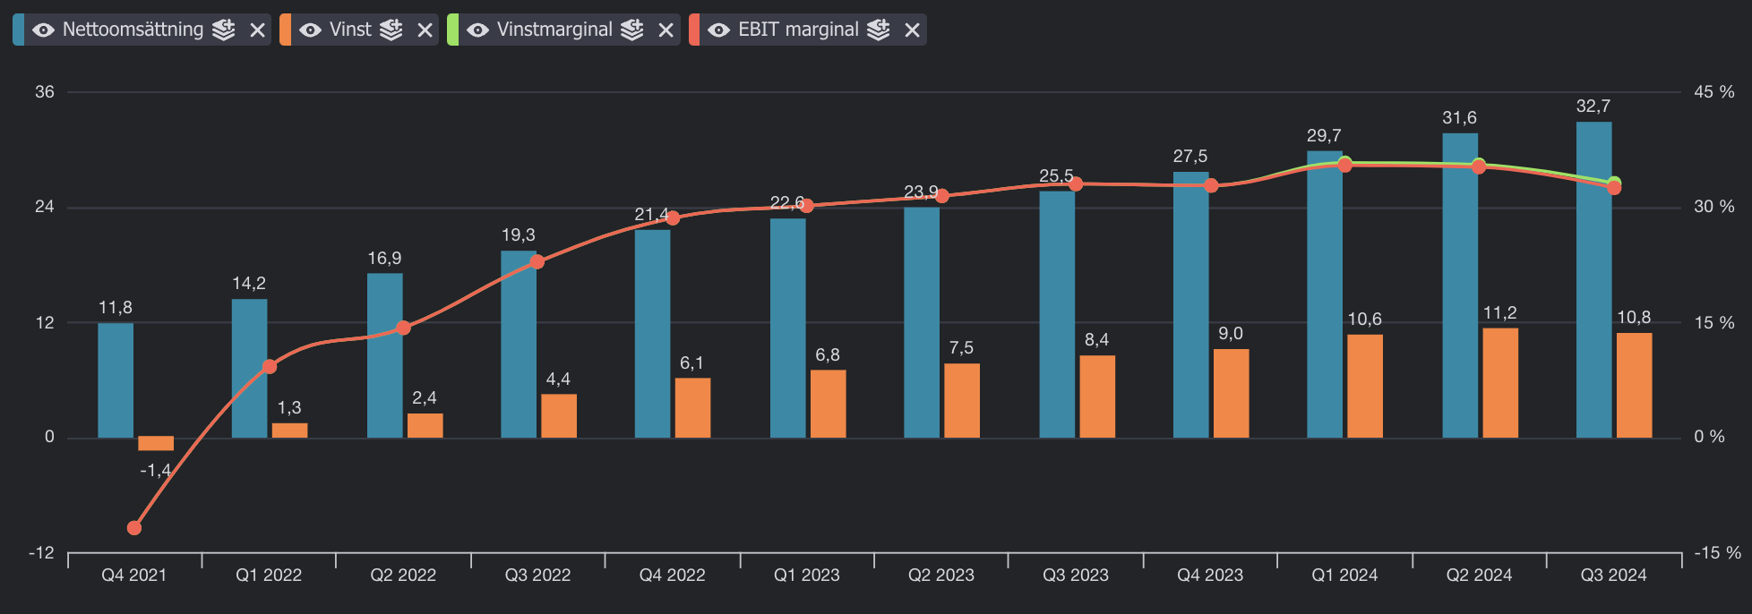Image resolution: width=1752 pixels, height=614 pixels.
Task: Click the Q1 2023 label on the x-axis
Action: tap(806, 576)
